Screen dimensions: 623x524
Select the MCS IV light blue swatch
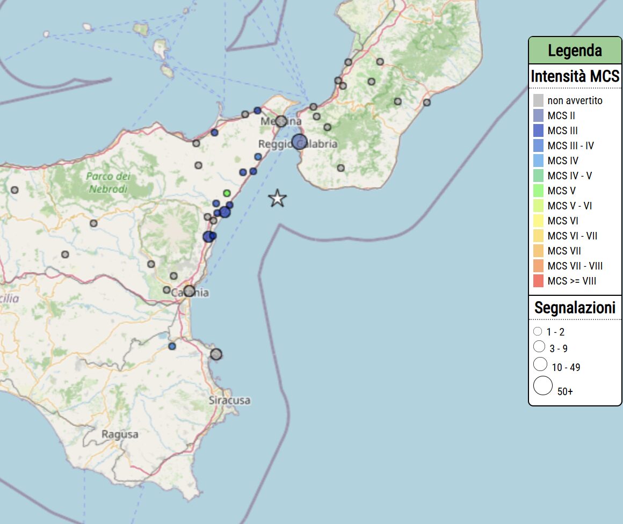coord(538,161)
